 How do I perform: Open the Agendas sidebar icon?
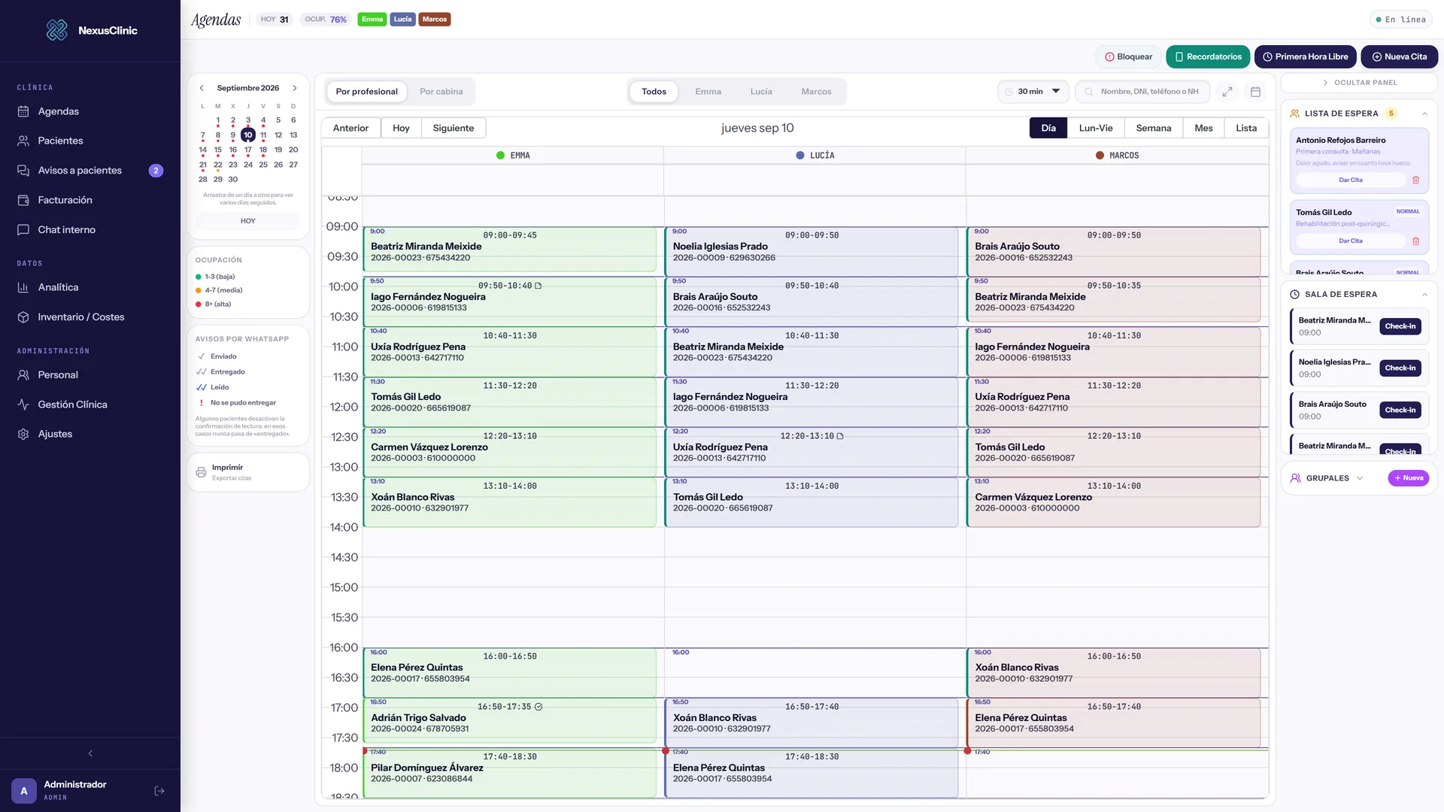click(x=23, y=111)
